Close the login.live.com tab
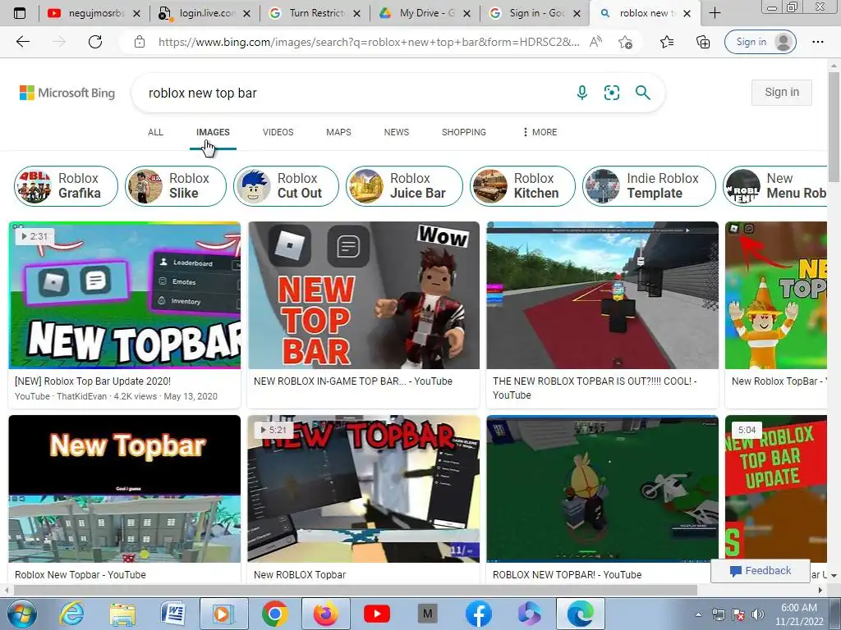Viewport: 841px width, 630px height. (246, 13)
